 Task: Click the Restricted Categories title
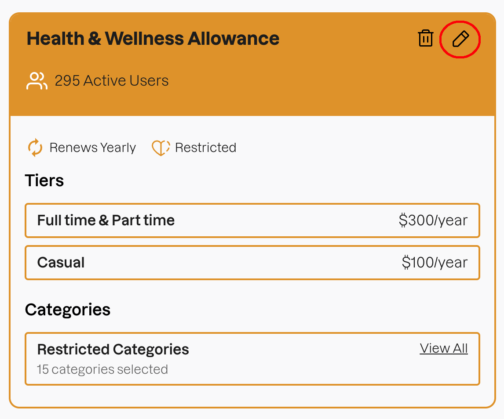(113, 350)
